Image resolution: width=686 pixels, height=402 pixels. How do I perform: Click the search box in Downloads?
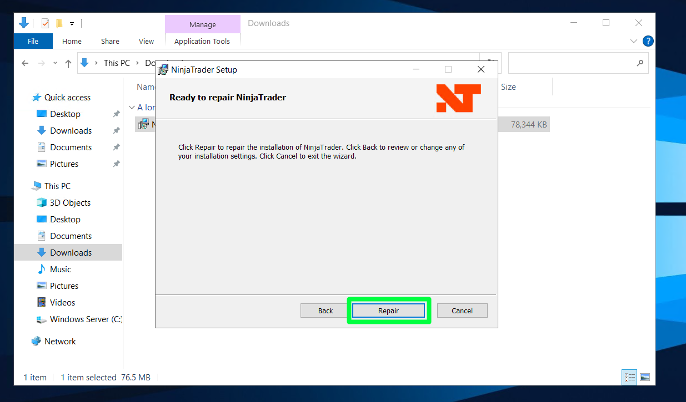(572, 63)
